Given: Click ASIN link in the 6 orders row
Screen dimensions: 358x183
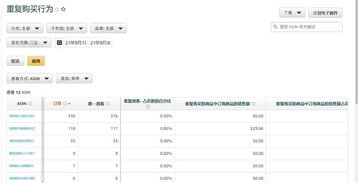Looking at the screenshot, I should point(22,178).
